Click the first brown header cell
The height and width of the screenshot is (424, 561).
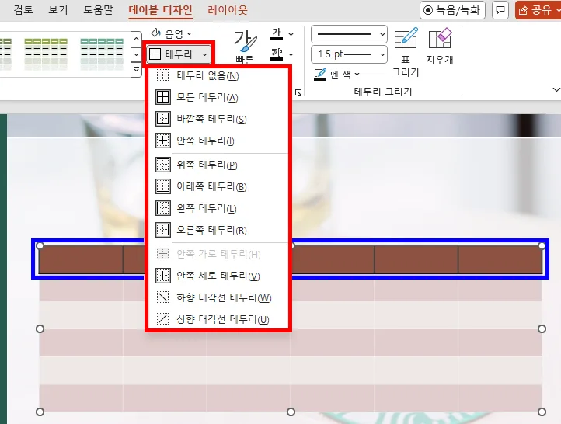point(82,259)
